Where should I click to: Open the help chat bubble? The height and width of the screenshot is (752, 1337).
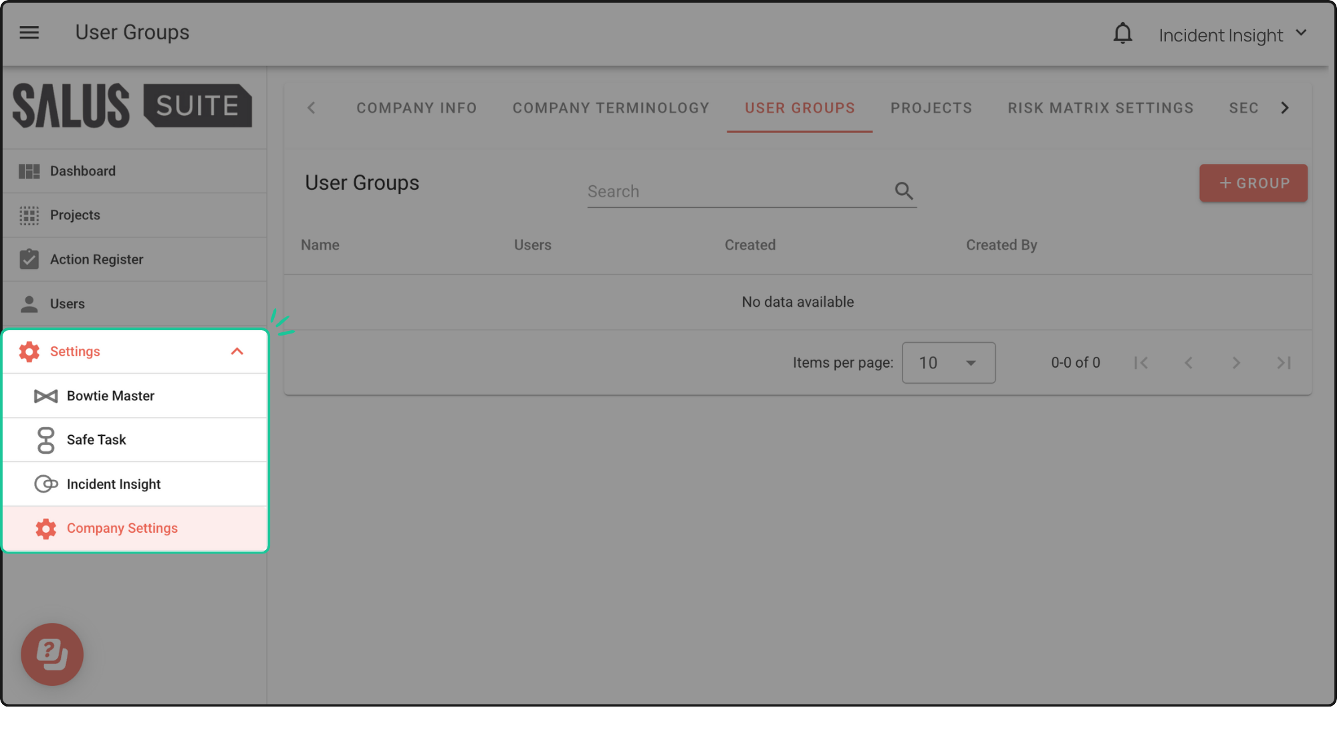52,654
